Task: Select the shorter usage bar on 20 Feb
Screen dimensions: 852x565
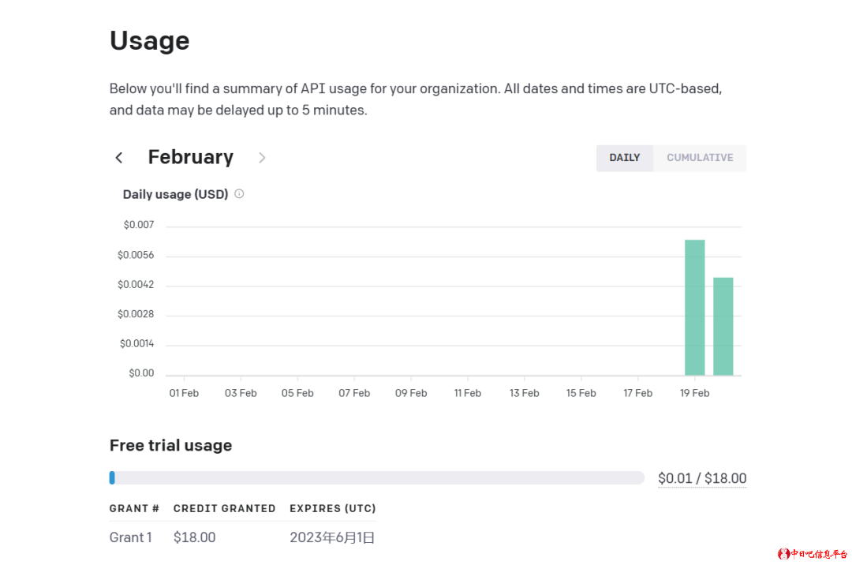Action: pyautogui.click(x=723, y=326)
